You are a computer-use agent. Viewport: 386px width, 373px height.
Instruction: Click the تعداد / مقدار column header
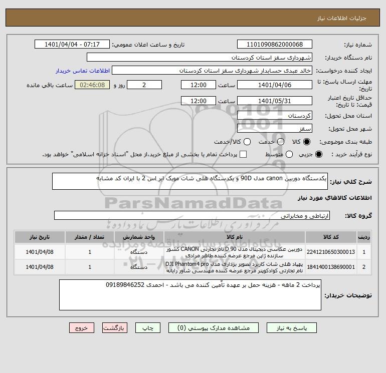point(90,237)
